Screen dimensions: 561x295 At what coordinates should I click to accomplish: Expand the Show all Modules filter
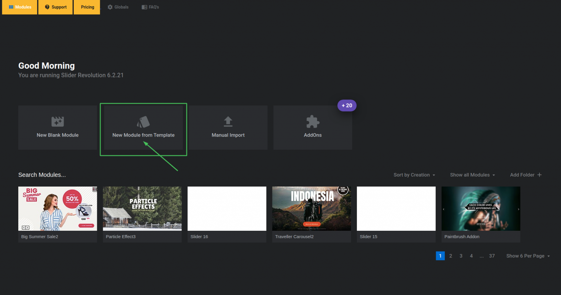tap(472, 175)
